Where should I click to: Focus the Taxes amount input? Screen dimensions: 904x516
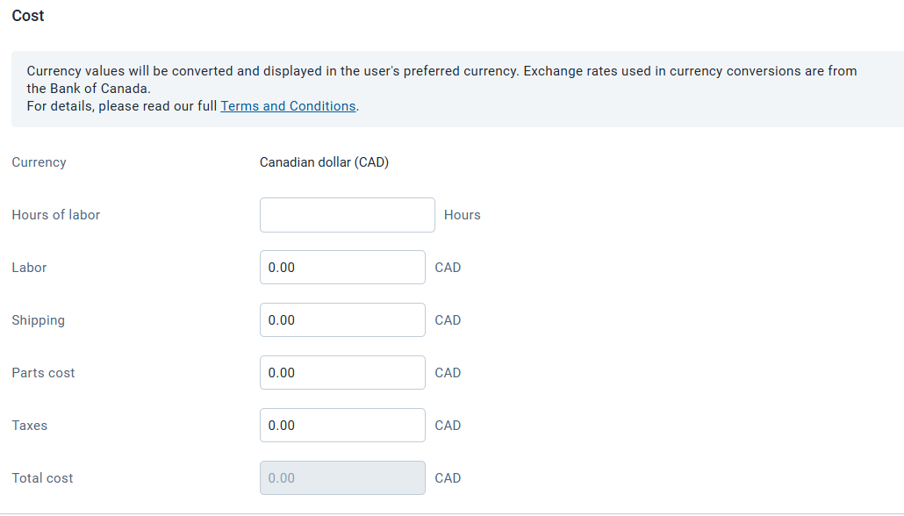coord(342,426)
